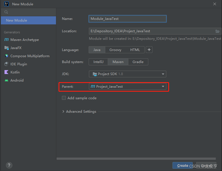Click the IDE Plugin icon

click(6, 64)
